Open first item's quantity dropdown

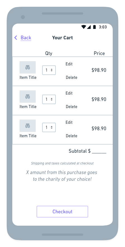(x=49, y=70)
